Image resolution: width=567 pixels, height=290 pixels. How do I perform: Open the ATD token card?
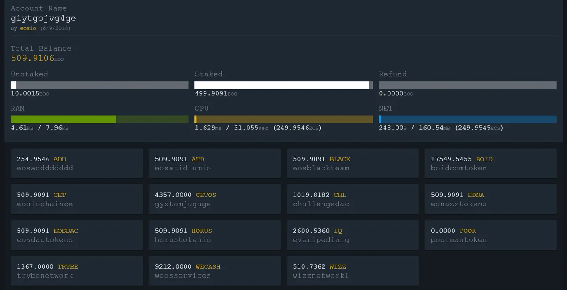[214, 163]
